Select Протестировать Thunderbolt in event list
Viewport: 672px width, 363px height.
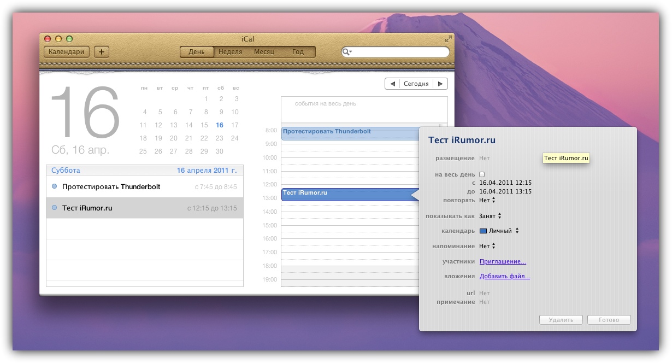[x=145, y=187]
